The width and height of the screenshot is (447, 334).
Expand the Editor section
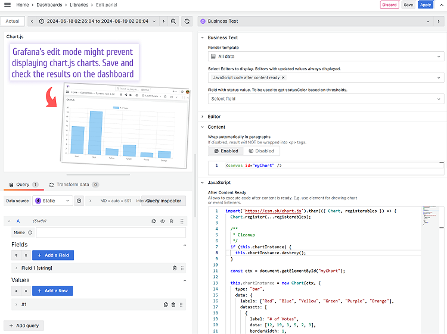pyautogui.click(x=203, y=117)
